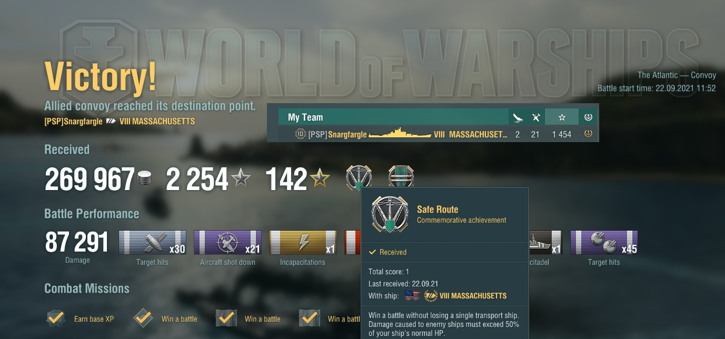Click the Safe Route achievement badge
Screen dimensions: 725x339
pos(359,178)
